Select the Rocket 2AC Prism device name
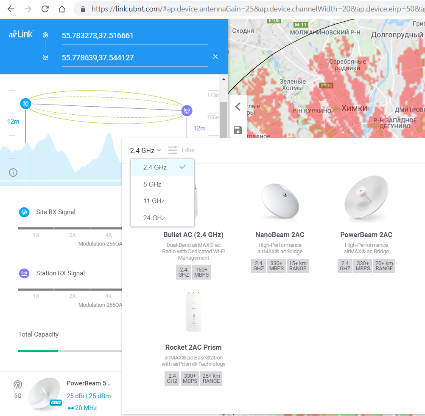This screenshot has height=416, width=425. pos(193,347)
